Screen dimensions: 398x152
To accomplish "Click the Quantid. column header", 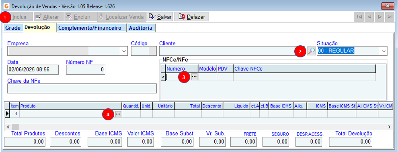I will point(131,106).
